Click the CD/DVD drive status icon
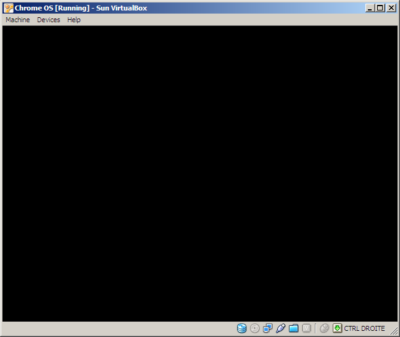Viewport: 400px width, 337px height. tap(254, 328)
